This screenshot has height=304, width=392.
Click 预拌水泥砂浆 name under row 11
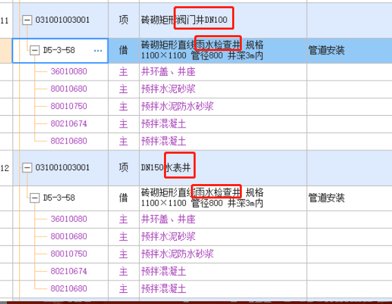tap(168, 89)
